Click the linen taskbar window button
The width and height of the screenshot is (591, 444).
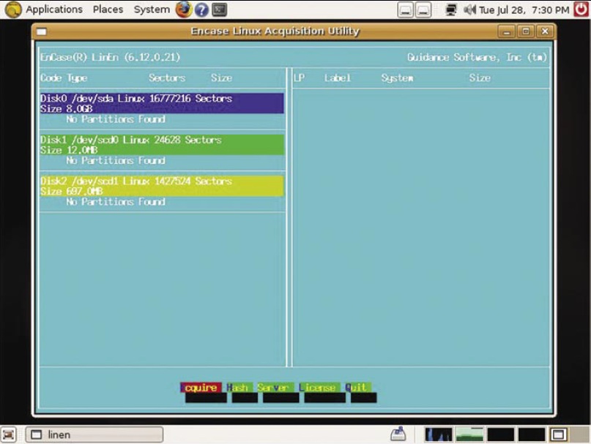(x=94, y=434)
